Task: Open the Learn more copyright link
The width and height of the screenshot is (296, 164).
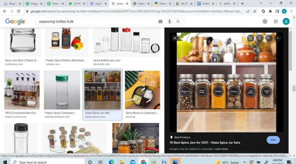Action: (221, 149)
